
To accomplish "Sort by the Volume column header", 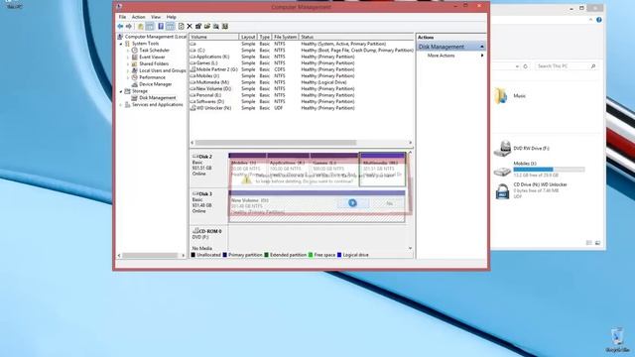I will pyautogui.click(x=214, y=37).
